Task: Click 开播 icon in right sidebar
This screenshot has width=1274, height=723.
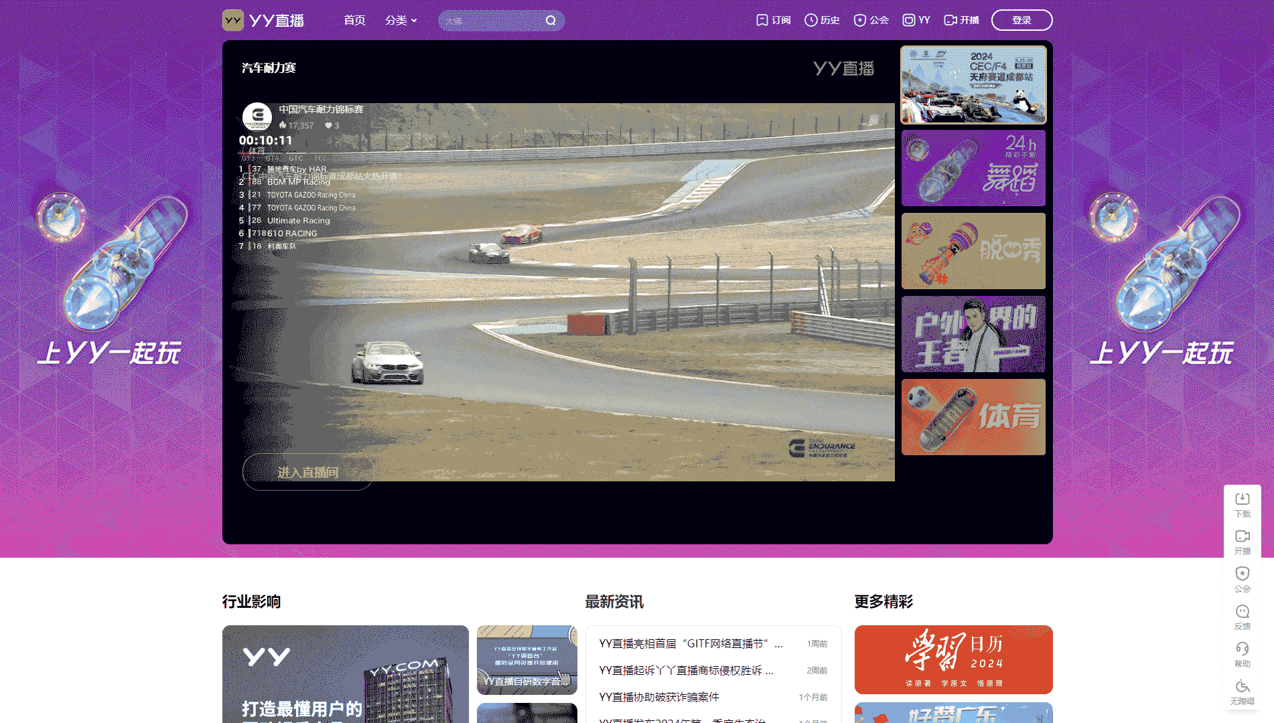Action: (x=1243, y=536)
